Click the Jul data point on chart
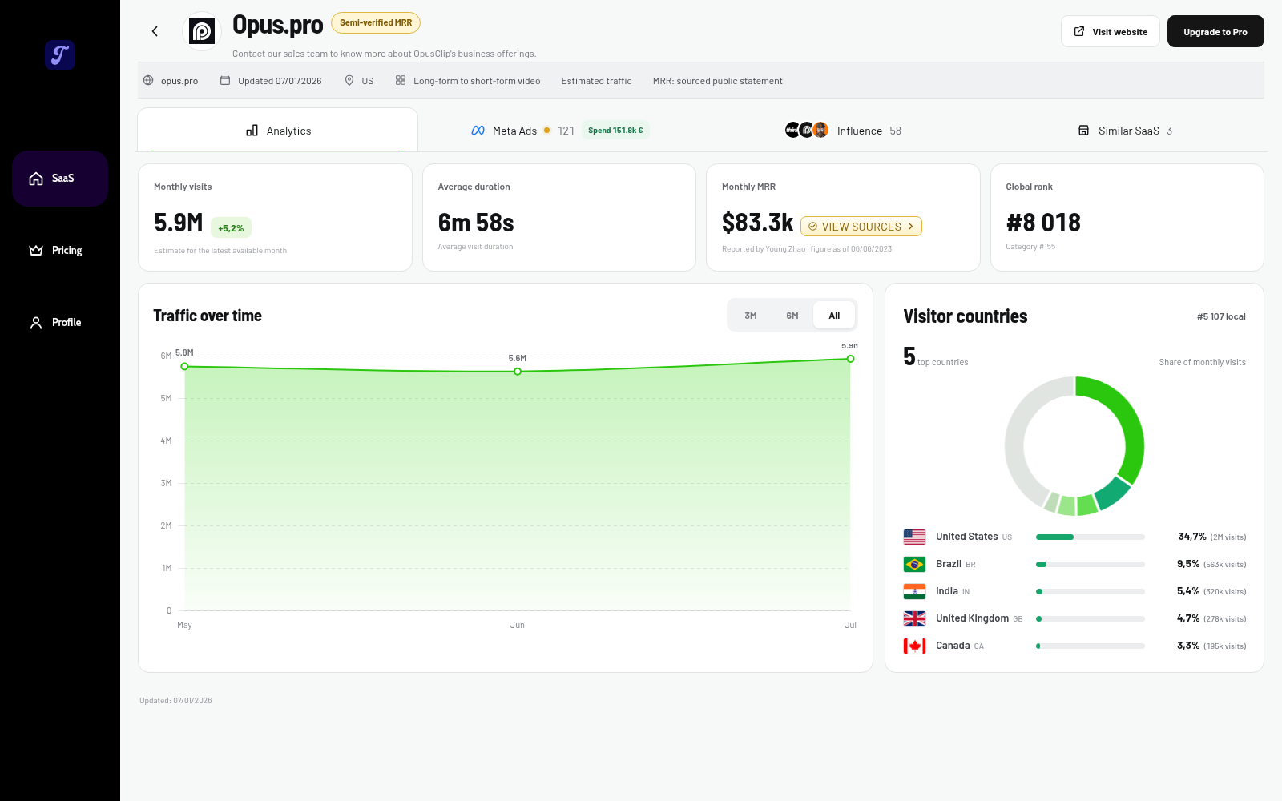This screenshot has width=1282, height=801. [850, 359]
